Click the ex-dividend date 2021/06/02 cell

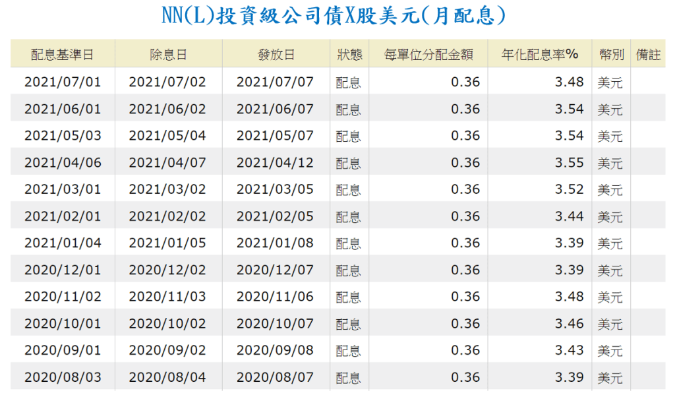pos(167,109)
